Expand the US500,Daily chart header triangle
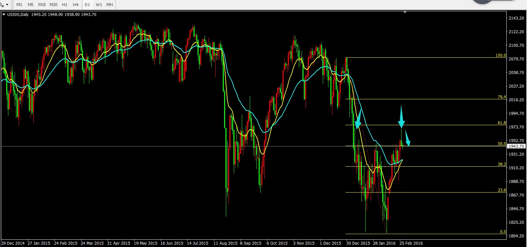 pos(4,15)
